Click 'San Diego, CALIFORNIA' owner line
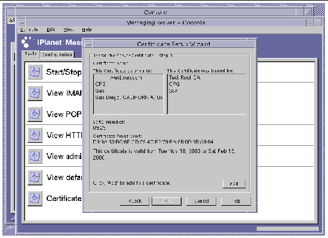Screen dimensions: 328x238 coord(129,97)
